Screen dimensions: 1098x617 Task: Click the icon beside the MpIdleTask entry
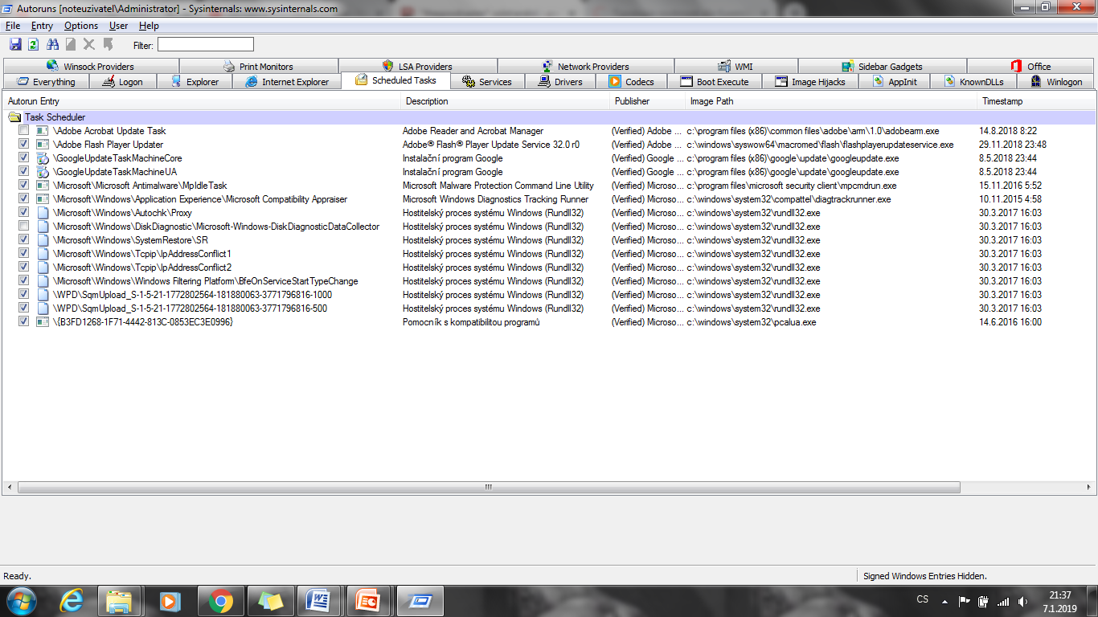tap(43, 186)
